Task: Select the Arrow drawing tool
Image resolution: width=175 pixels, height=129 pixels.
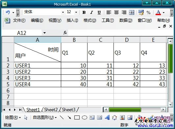Action: coord(69,117)
